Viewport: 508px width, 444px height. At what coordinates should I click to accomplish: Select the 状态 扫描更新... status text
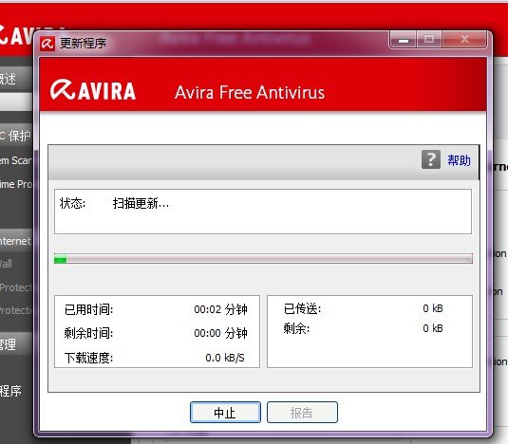141,204
